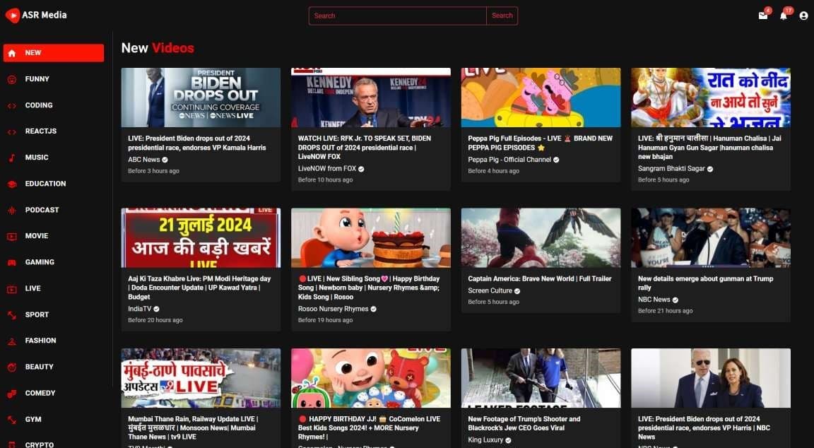
Task: Open the Kennedy speech FOX thumbnail
Action: [371, 98]
